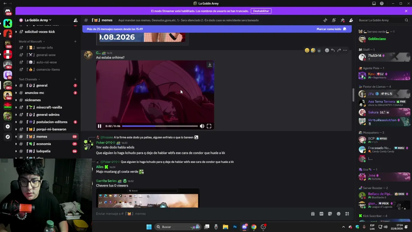Open Discord direct messages home icon
This screenshot has height=232, width=412.
tap(8, 12)
